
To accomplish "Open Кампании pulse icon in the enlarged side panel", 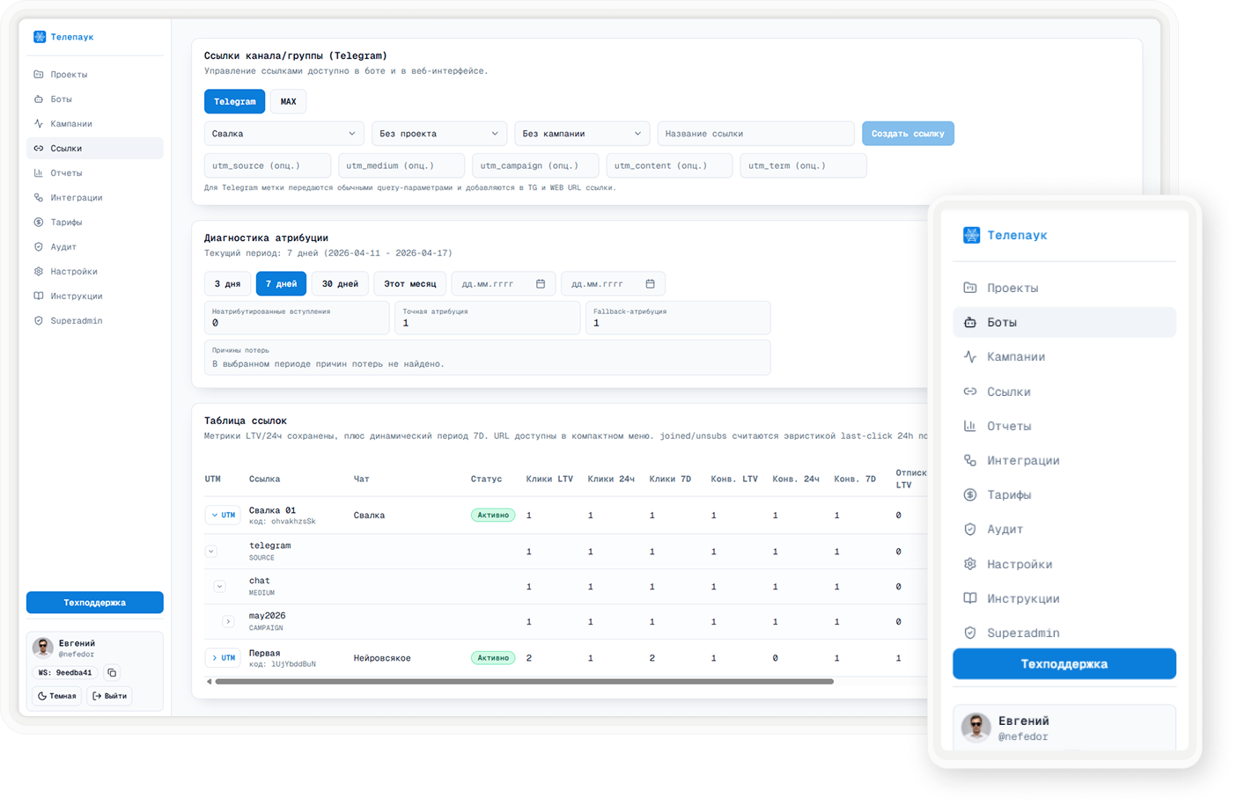I will pos(970,357).
